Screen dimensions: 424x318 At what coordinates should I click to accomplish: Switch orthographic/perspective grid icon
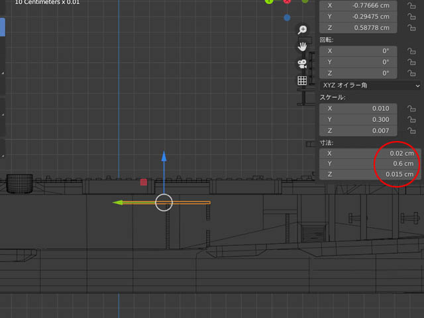tap(302, 80)
